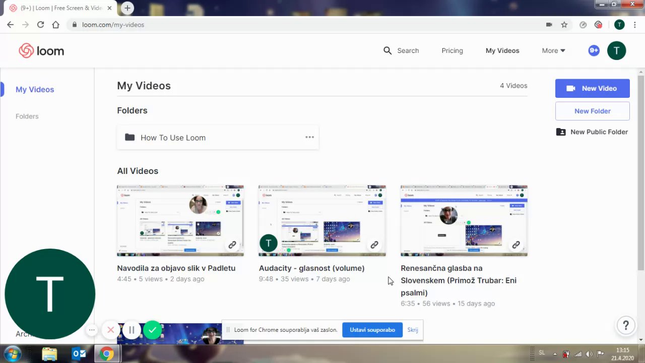This screenshot has height=363, width=645.
Task: Copy link of Navodila za objavo slik video
Action: [x=232, y=245]
